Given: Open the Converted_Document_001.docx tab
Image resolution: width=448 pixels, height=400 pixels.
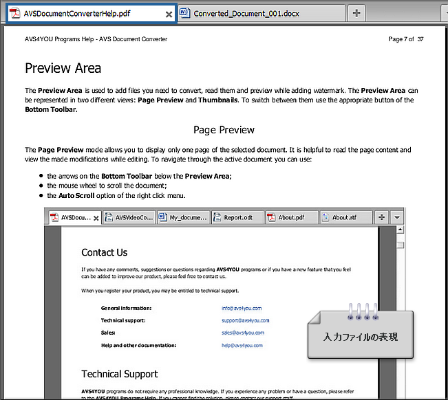Looking at the screenshot, I should [262, 14].
